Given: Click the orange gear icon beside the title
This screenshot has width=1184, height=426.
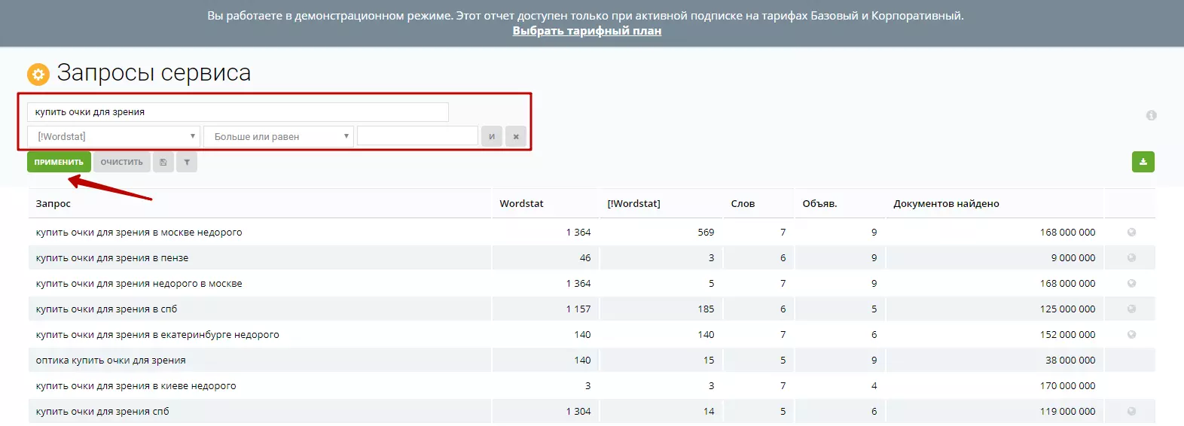Looking at the screenshot, I should coord(38,75).
